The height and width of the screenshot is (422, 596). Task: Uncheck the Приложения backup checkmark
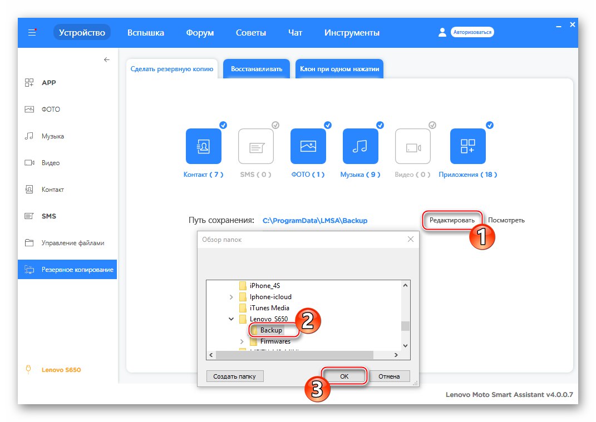click(490, 125)
